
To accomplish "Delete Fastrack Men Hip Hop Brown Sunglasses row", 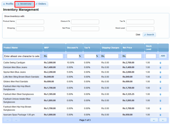I will pos(160,108).
